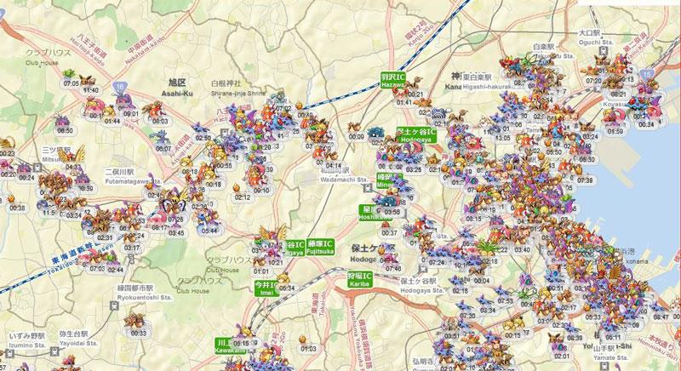Screen dimensions: 681x371
Task: Click the Pokemon marker showing 00:09
Action: click(x=356, y=133)
